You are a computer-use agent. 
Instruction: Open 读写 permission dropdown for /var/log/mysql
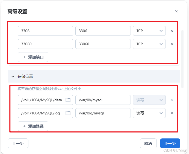pyautogui.click(x=149, y=113)
